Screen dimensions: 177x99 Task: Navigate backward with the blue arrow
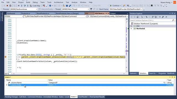(50, 5)
